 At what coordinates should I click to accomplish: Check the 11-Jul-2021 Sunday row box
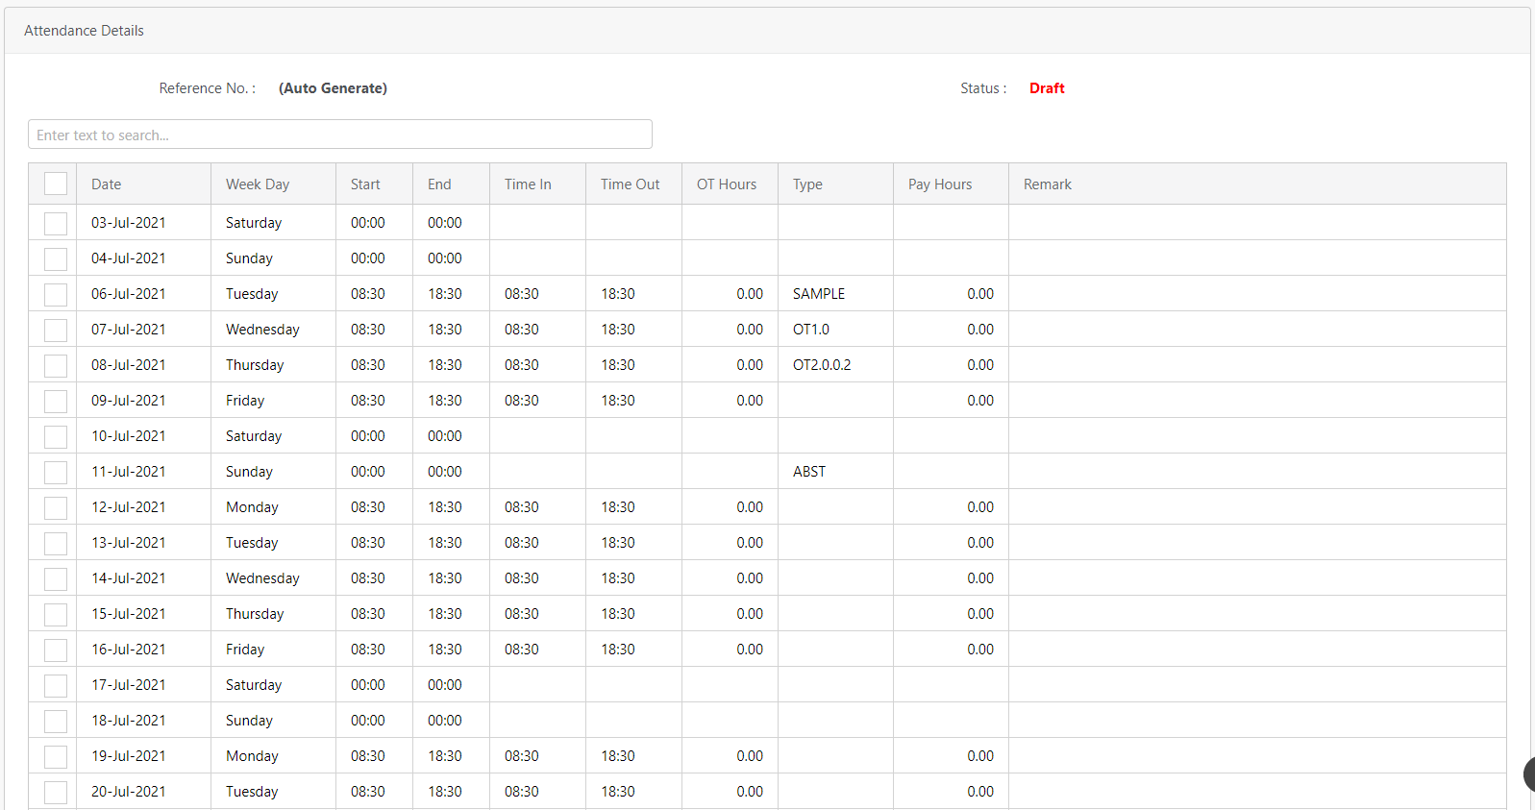[56, 472]
